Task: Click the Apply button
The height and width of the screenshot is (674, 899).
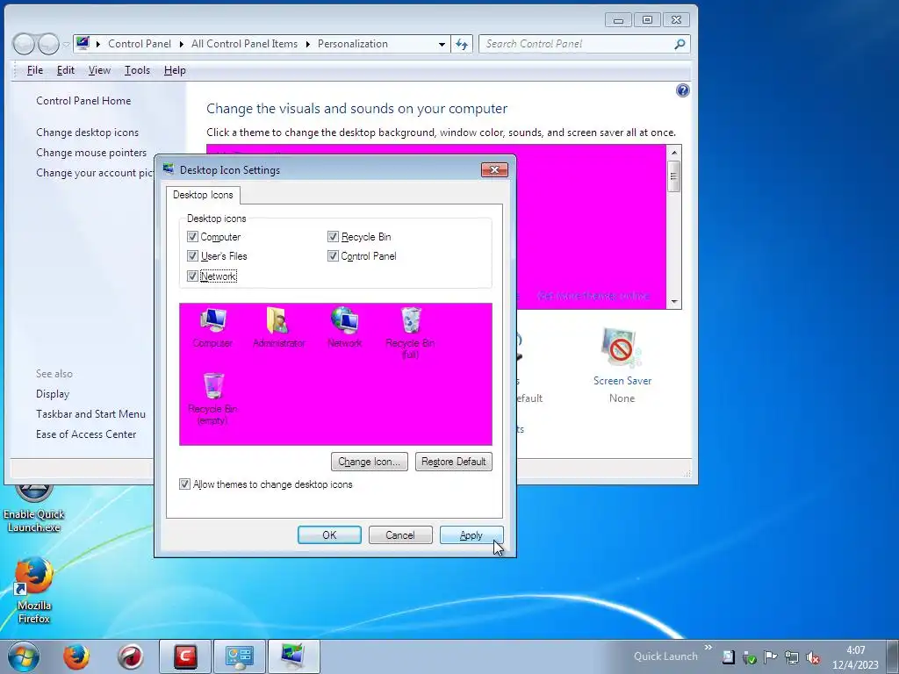Action: point(471,534)
